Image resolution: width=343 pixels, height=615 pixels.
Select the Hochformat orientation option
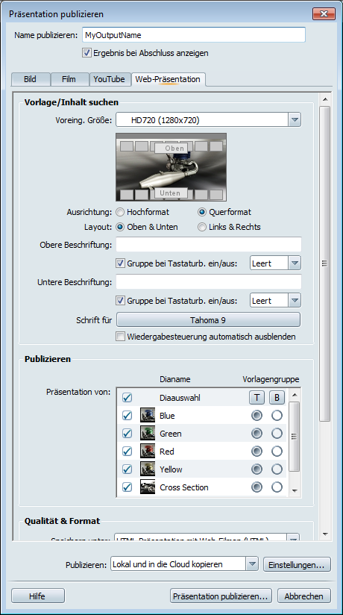(120, 212)
